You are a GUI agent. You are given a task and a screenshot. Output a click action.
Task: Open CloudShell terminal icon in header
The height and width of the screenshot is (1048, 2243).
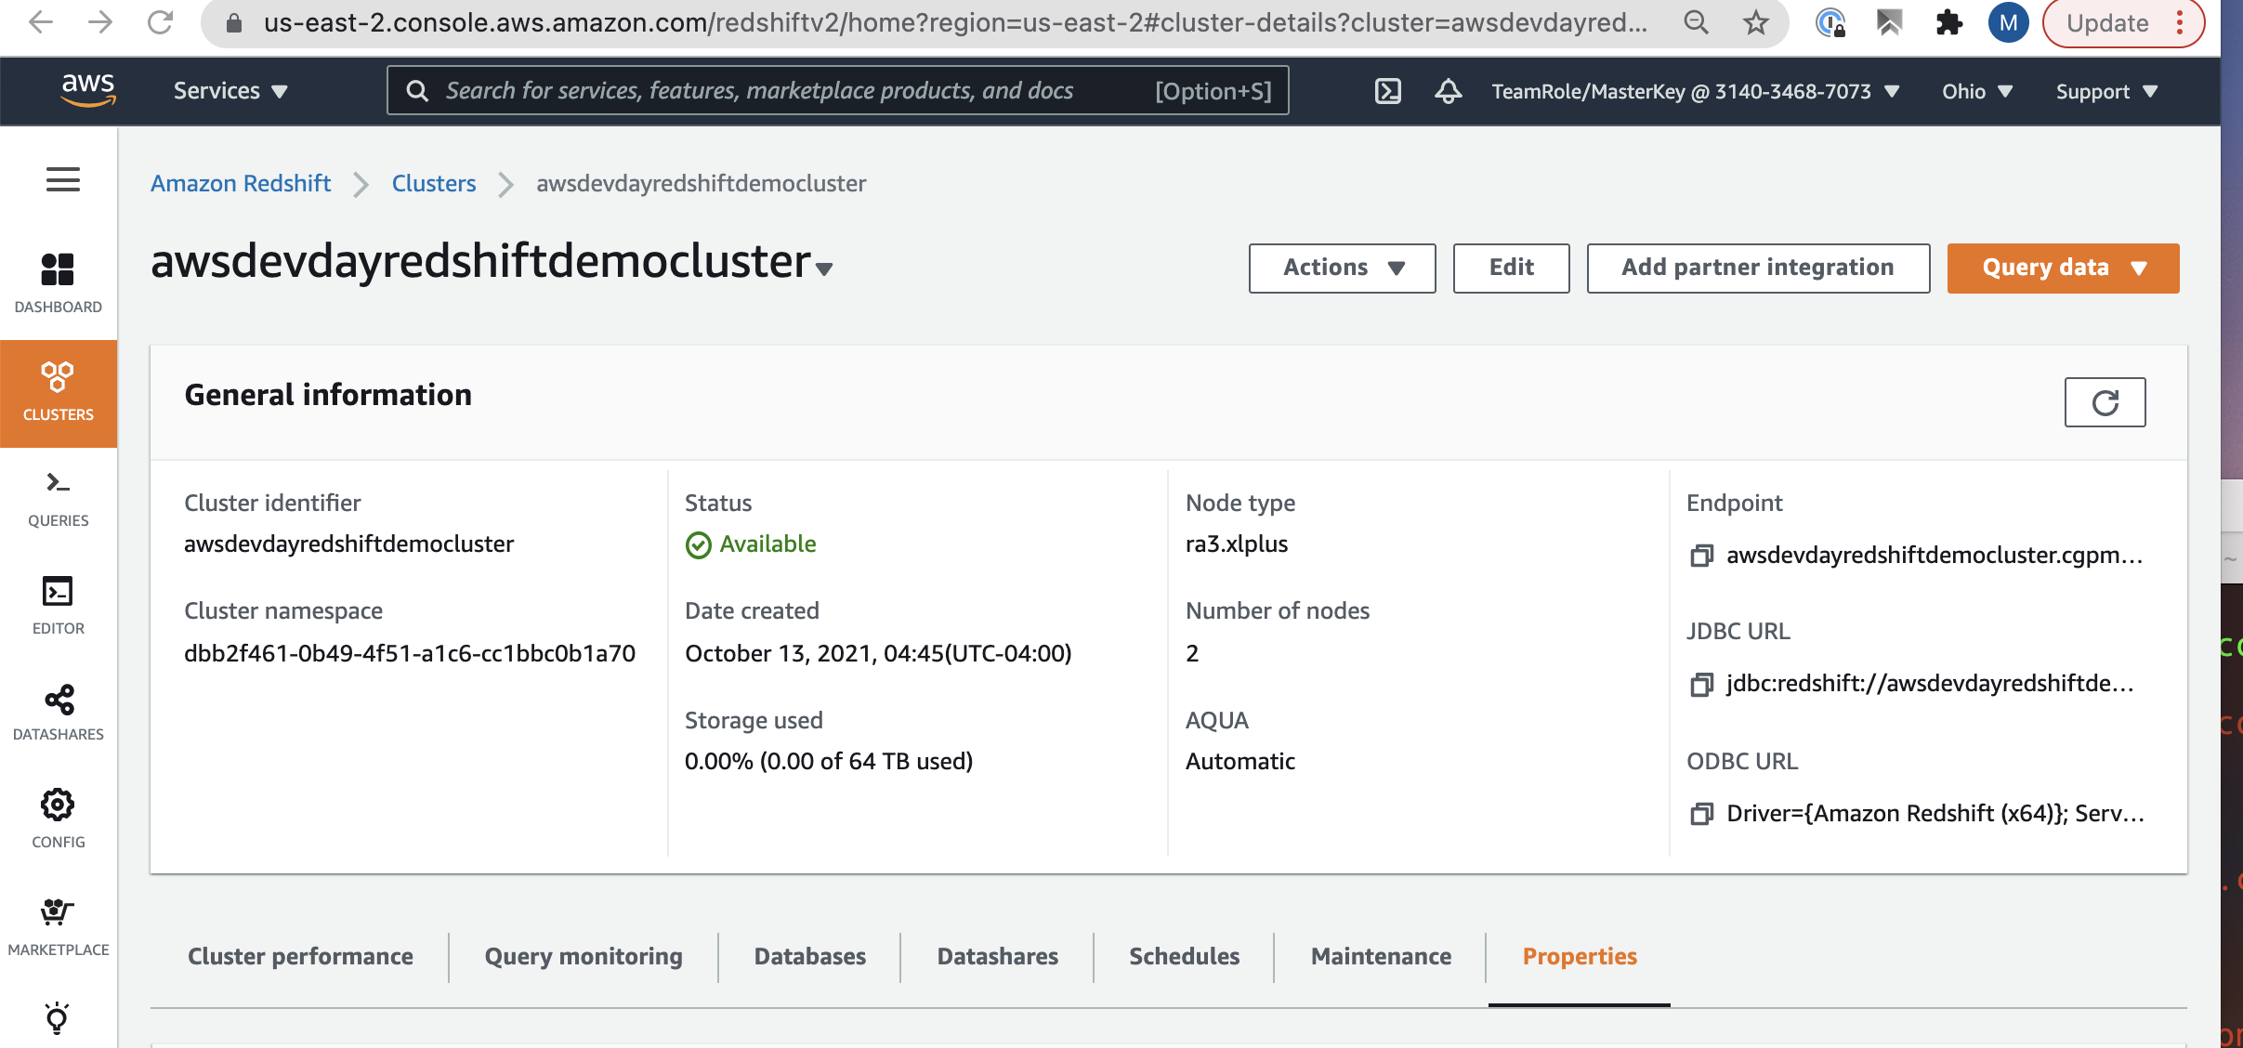(1387, 91)
